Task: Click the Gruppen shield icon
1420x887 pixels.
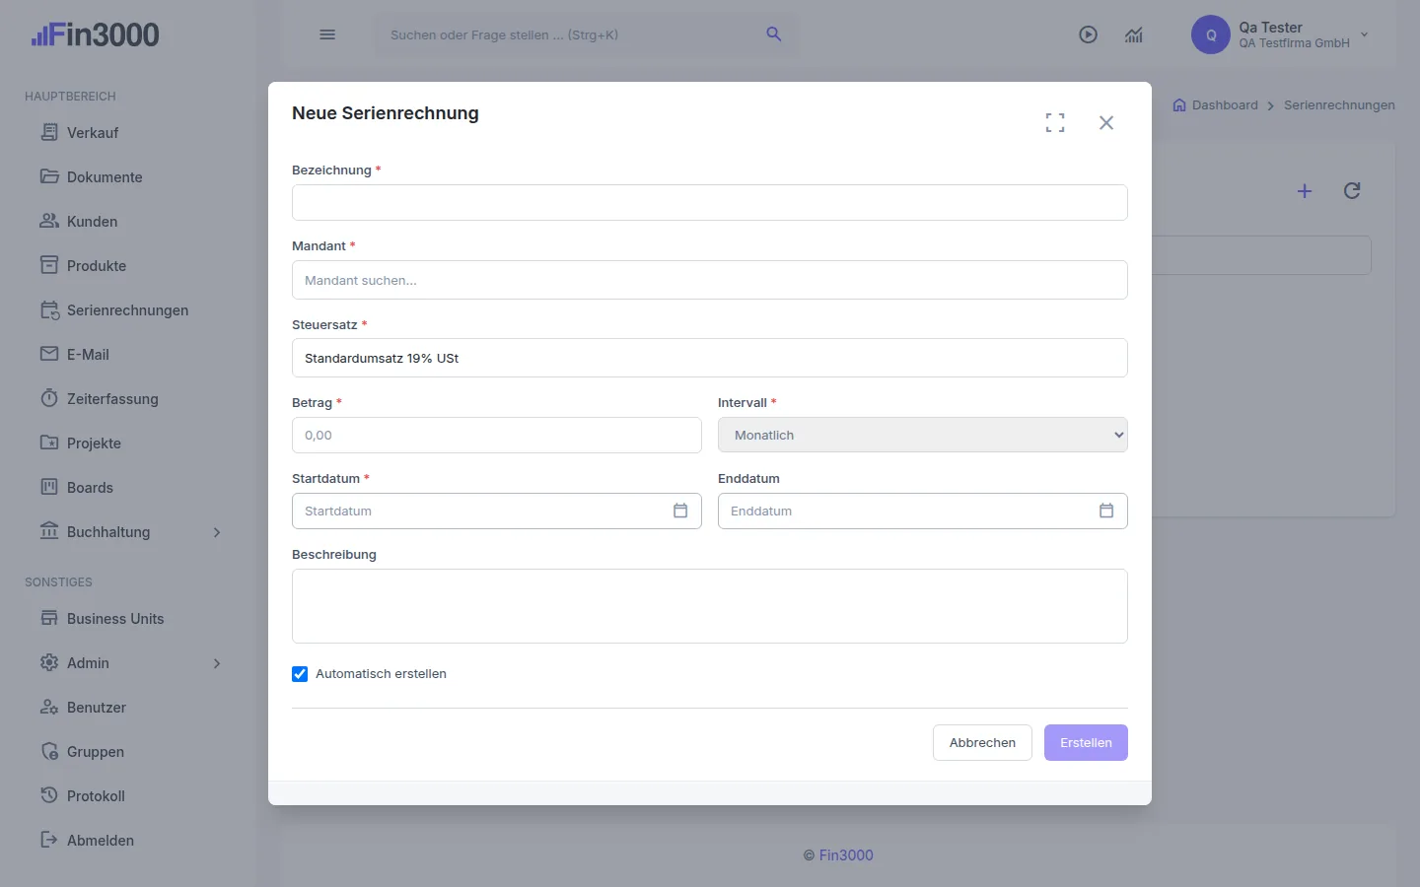Action: (x=49, y=751)
